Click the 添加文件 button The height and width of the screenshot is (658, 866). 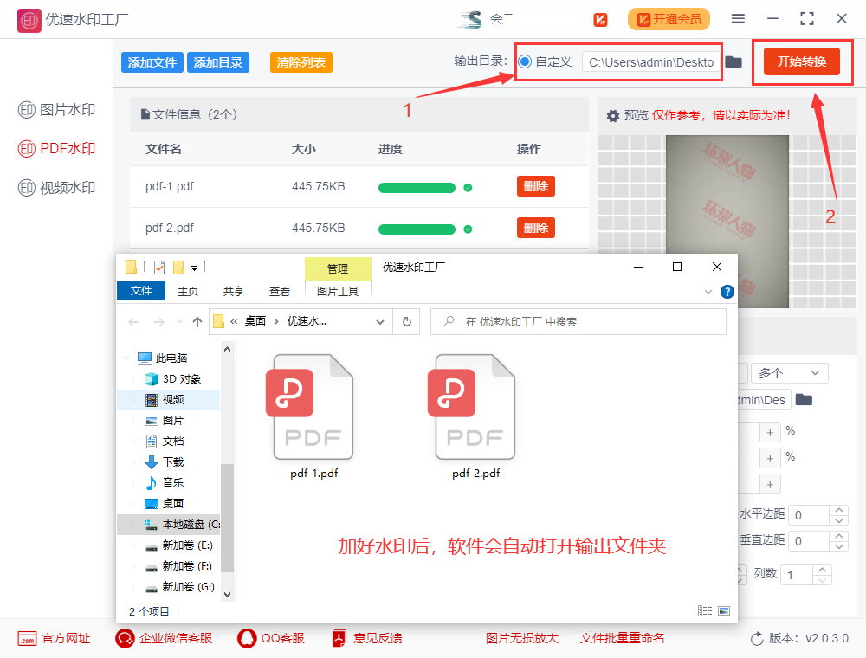tap(152, 62)
